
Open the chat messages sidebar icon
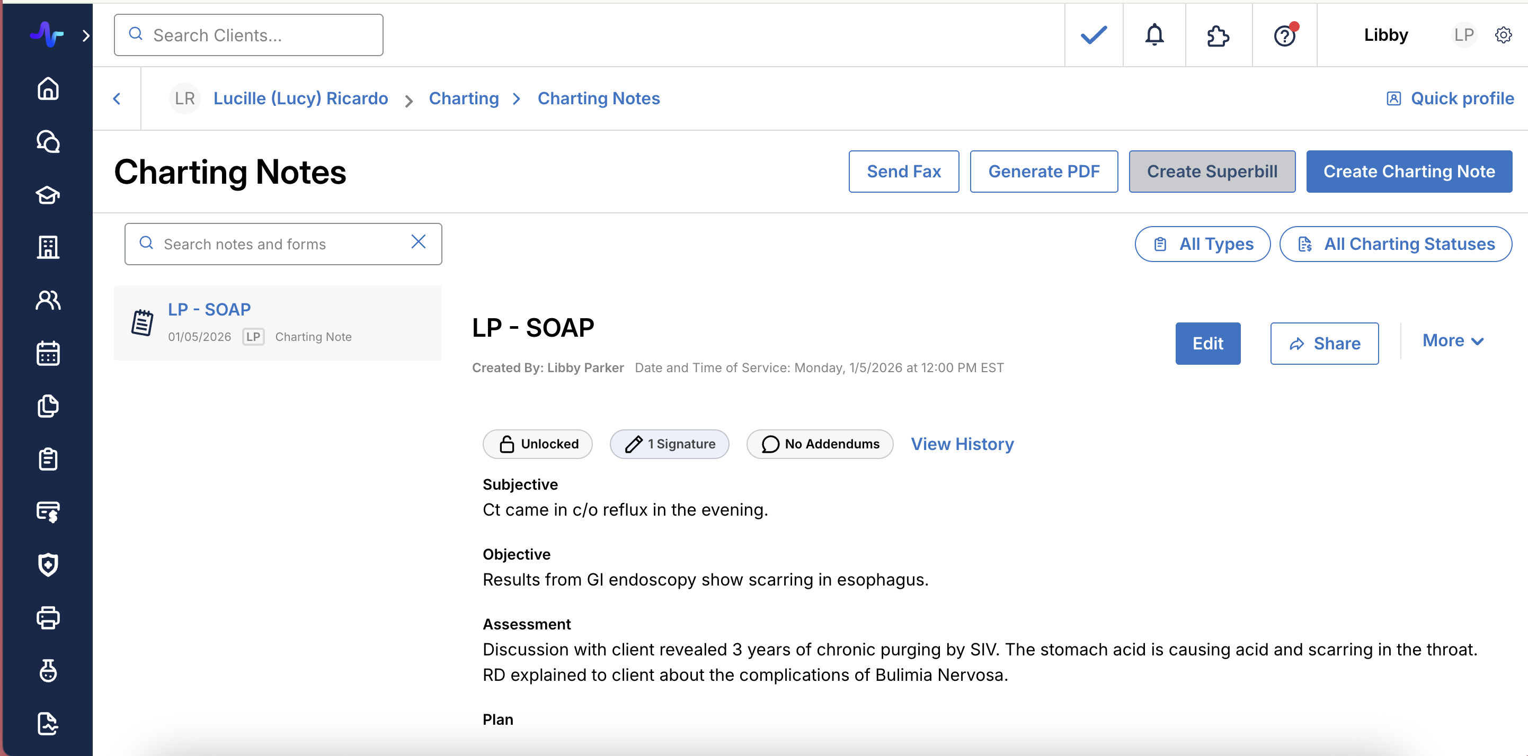(48, 142)
